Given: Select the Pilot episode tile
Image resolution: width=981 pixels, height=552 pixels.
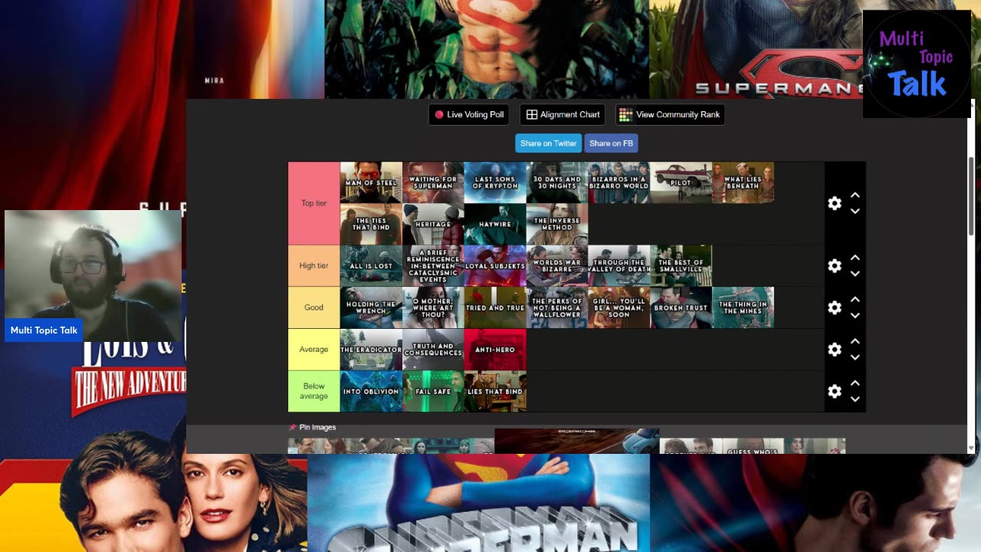Looking at the screenshot, I should point(681,182).
